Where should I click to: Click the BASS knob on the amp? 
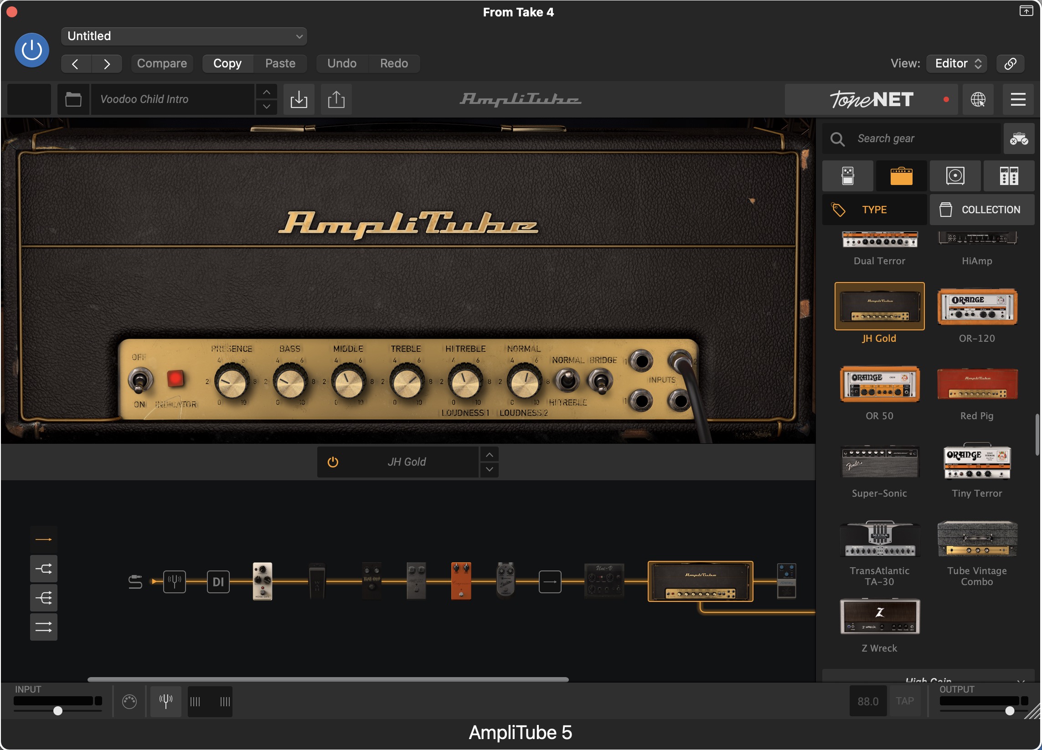coord(290,382)
